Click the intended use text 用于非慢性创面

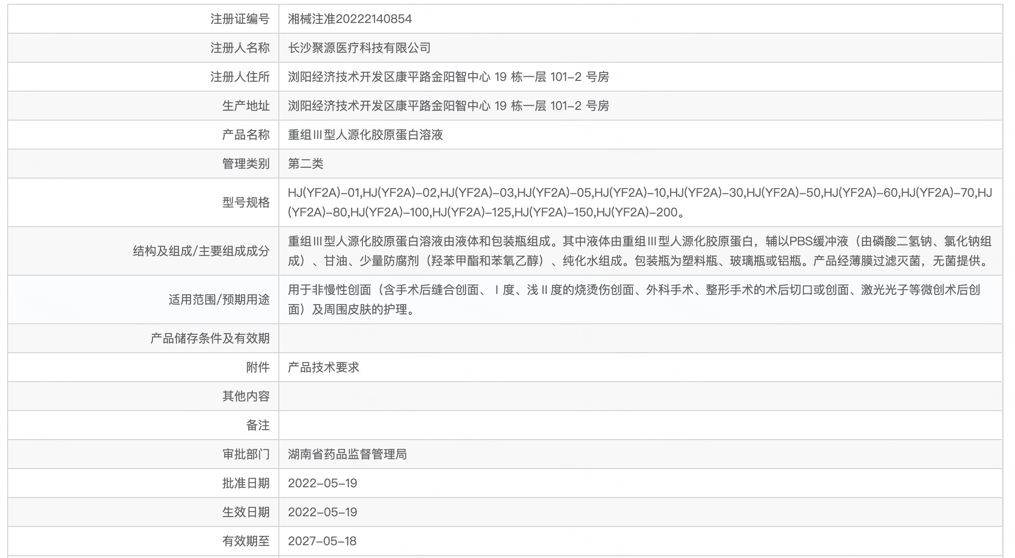(x=634, y=299)
